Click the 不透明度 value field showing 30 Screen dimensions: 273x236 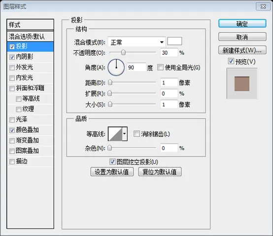click(169, 53)
